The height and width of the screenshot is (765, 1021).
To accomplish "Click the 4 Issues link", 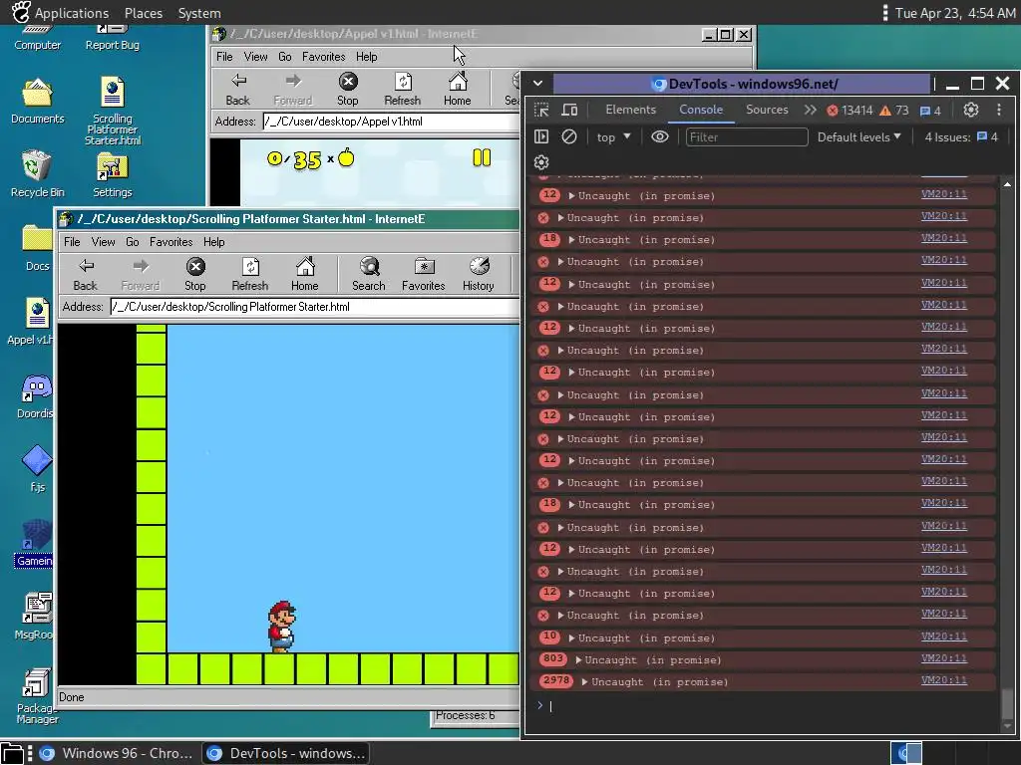I will pos(961,136).
